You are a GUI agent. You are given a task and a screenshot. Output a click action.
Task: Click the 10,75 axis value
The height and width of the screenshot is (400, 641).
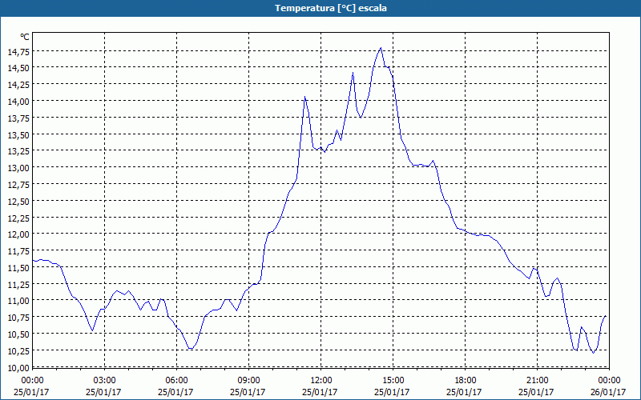tap(18, 318)
